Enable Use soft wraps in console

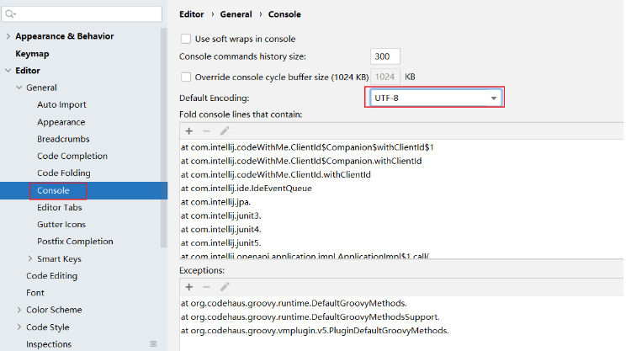click(186, 39)
